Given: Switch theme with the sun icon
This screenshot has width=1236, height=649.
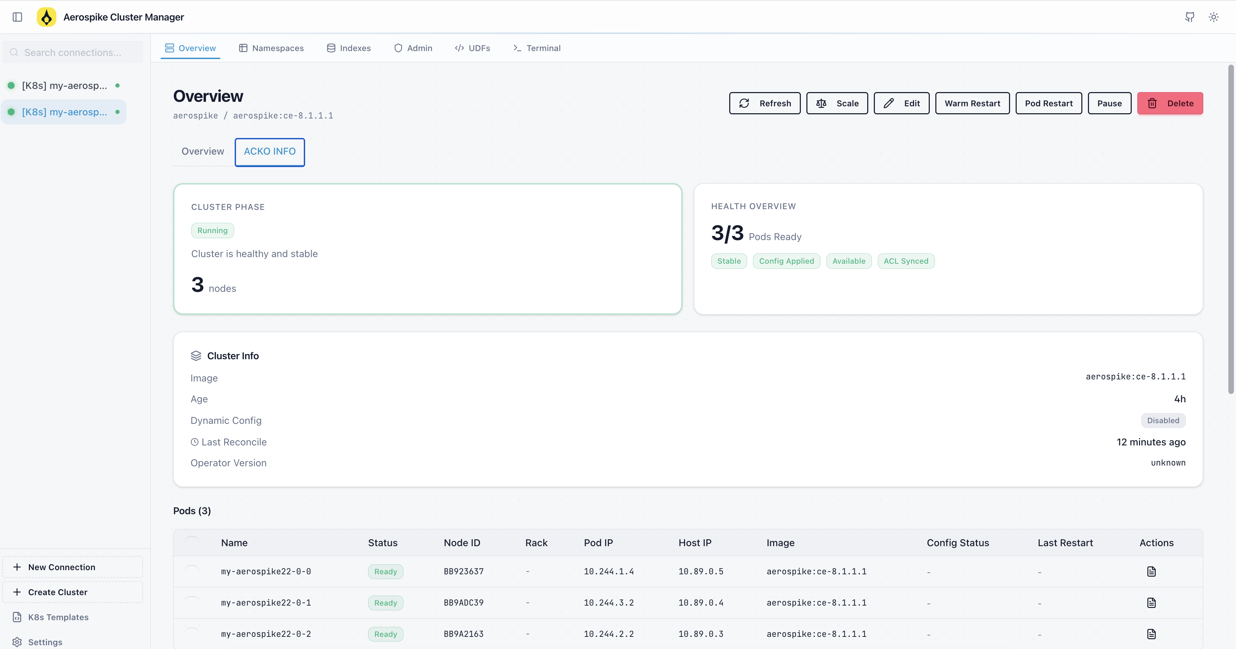Looking at the screenshot, I should [x=1214, y=17].
